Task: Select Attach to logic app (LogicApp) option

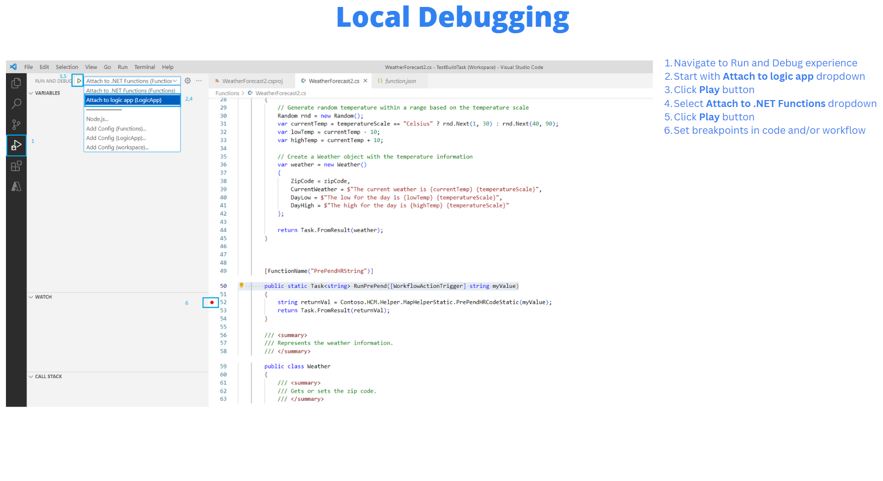Action: pyautogui.click(x=132, y=100)
